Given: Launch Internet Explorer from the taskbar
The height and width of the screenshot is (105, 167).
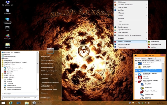Looking at the screenshot, I should [10, 103].
